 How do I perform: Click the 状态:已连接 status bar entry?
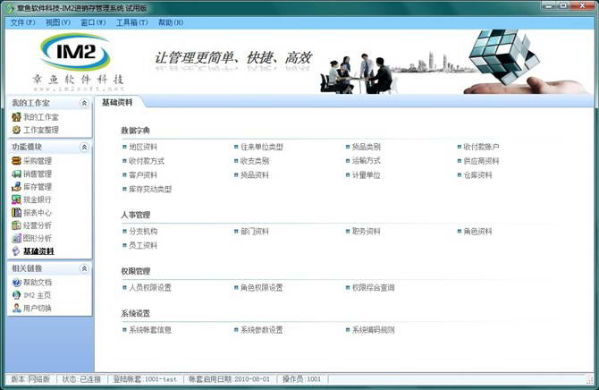(x=81, y=379)
